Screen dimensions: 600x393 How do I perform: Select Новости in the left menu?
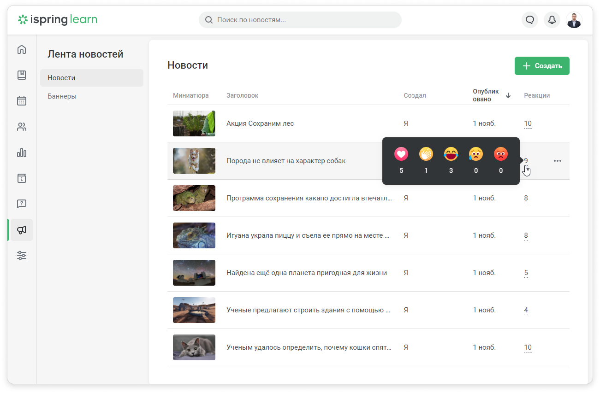(x=92, y=78)
